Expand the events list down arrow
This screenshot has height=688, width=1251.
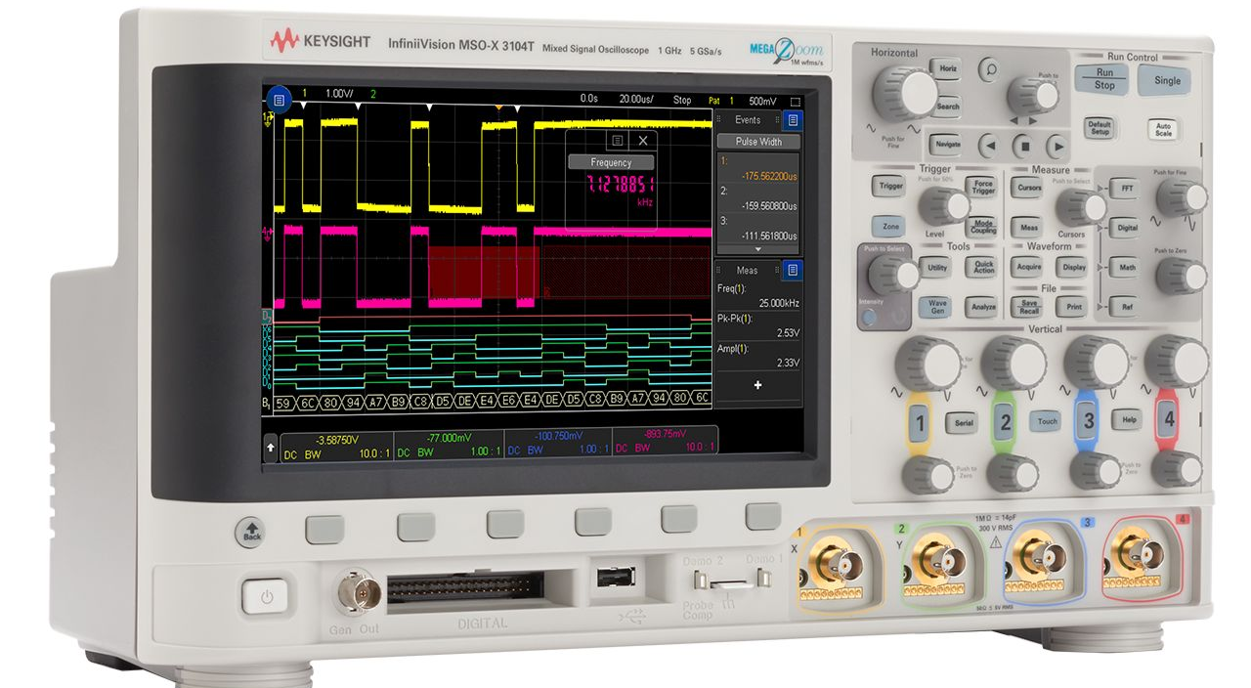point(757,250)
